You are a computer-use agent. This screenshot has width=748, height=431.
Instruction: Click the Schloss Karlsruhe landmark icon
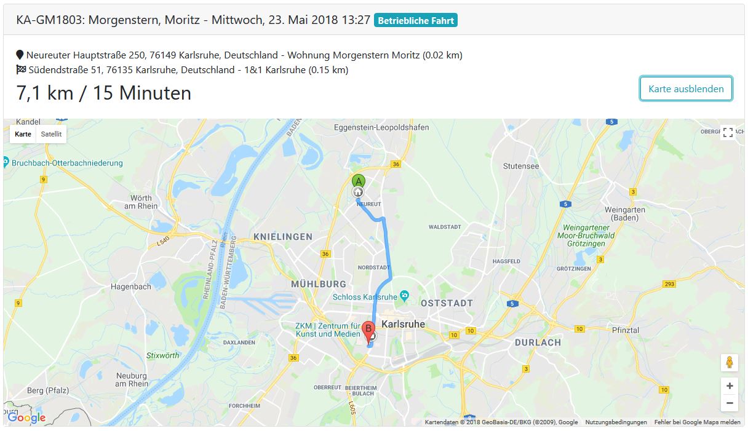tap(404, 296)
